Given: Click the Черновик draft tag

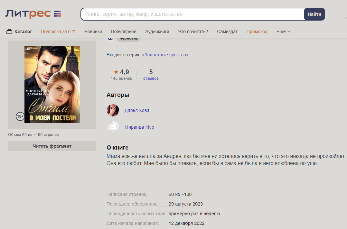Looking at the screenshot, I should (x=128, y=39).
